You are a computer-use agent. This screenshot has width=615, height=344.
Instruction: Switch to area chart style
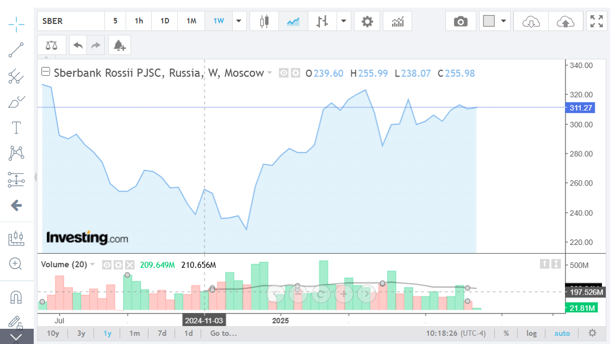[x=293, y=21]
